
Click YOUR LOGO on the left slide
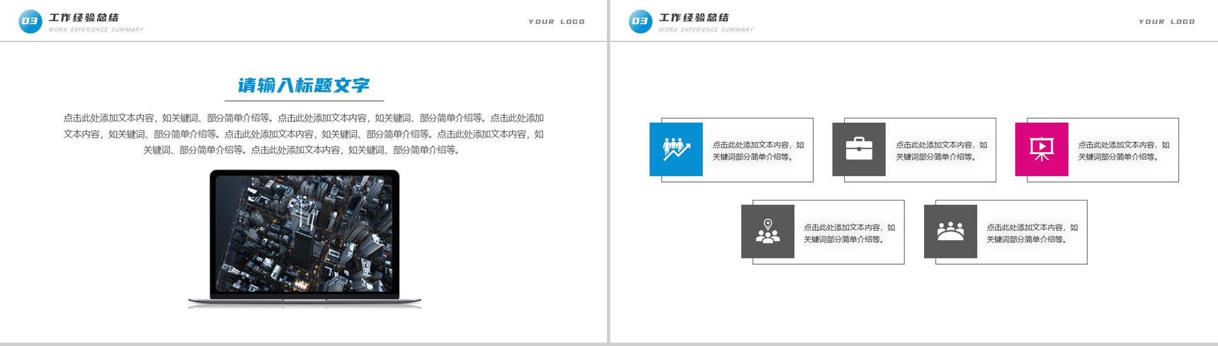(x=557, y=22)
